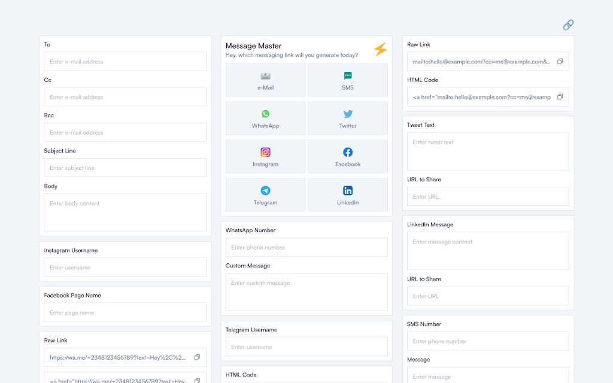
Task: Open the Telegram option
Action: 265,195
